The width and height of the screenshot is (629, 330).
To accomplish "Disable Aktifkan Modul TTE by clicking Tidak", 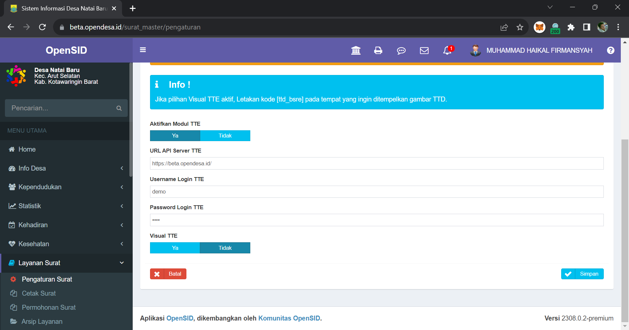I will click(225, 136).
